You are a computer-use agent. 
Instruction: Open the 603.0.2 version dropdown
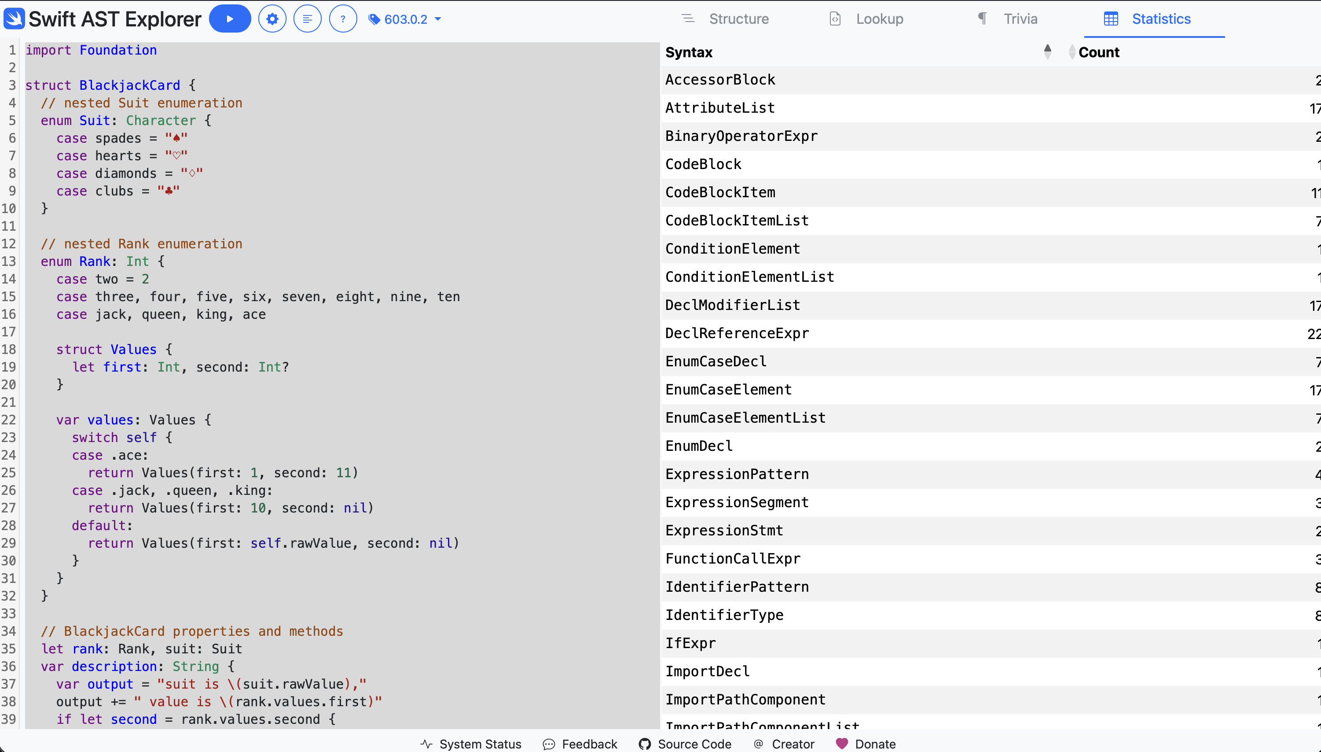pos(405,19)
